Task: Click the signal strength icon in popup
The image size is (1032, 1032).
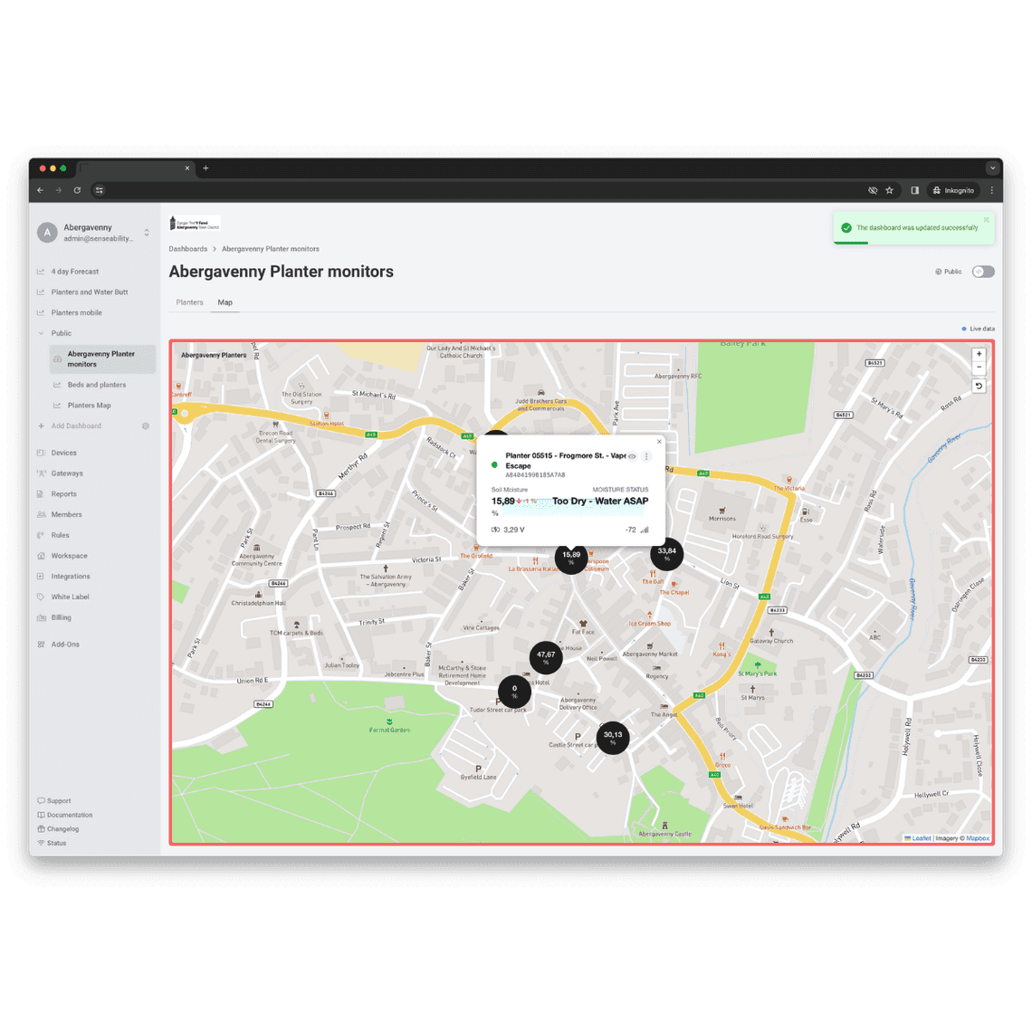Action: click(645, 530)
